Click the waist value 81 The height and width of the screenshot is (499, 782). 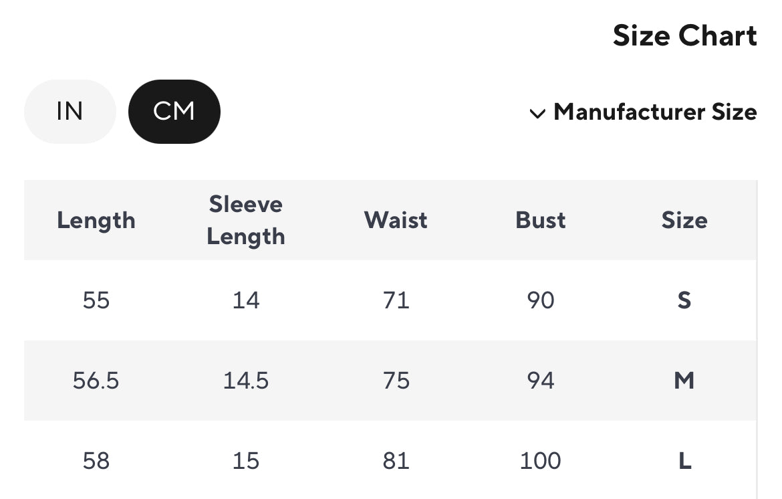coord(396,461)
